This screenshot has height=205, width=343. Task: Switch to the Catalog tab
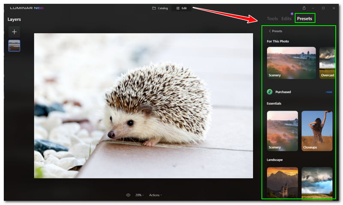(160, 8)
